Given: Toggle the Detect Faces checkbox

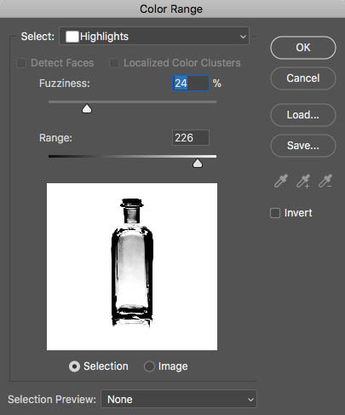Looking at the screenshot, I should click(21, 63).
